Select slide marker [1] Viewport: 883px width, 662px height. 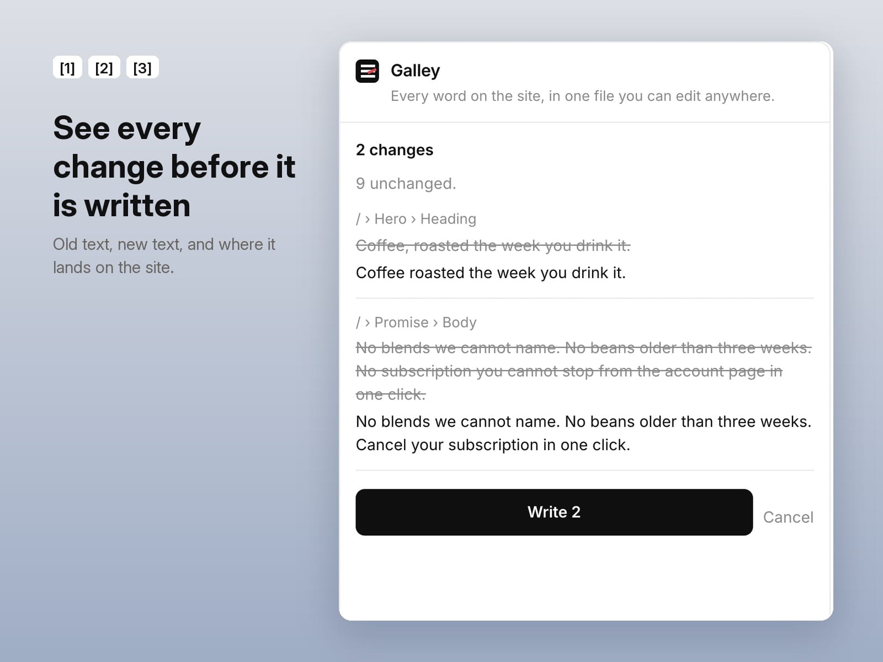[67, 67]
